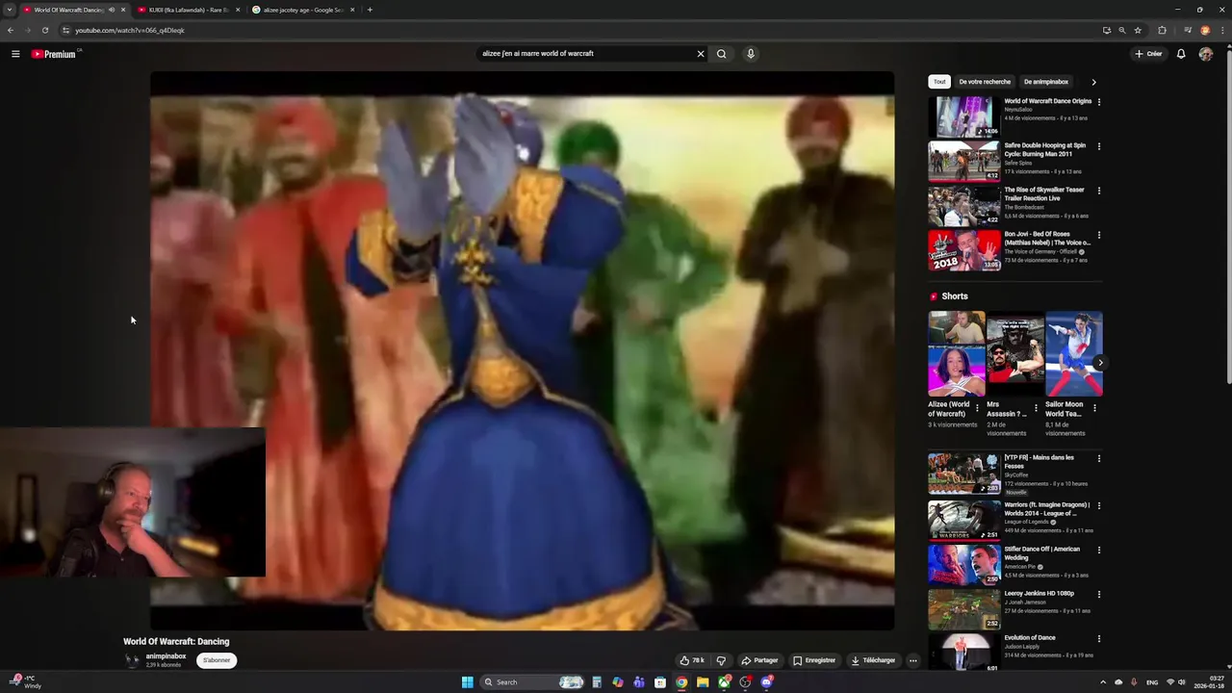Save video with Enregistrer
Screen dimensions: 1232x693
[814, 660]
